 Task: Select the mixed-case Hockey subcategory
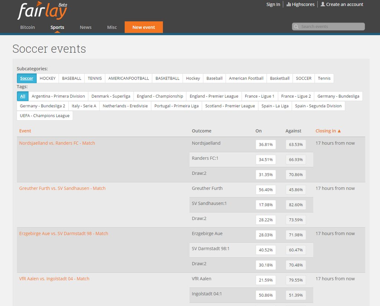(x=193, y=78)
